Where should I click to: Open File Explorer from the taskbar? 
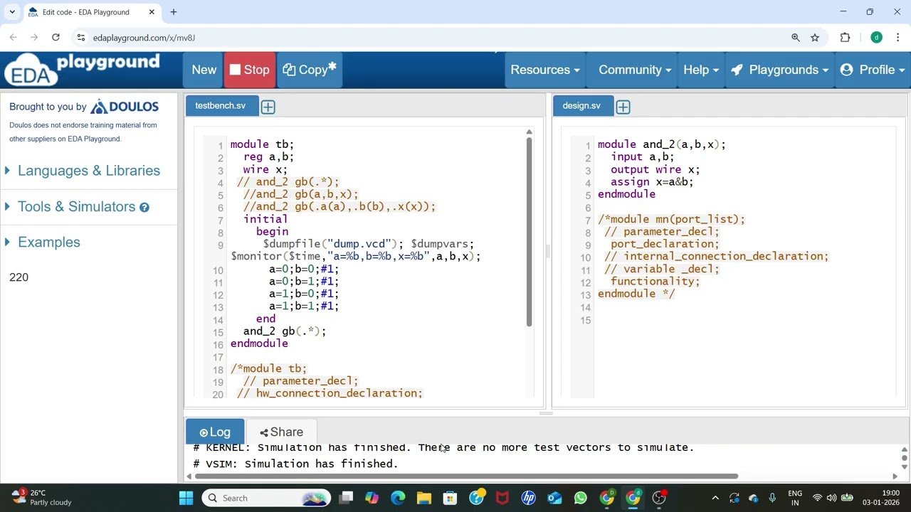[424, 498]
